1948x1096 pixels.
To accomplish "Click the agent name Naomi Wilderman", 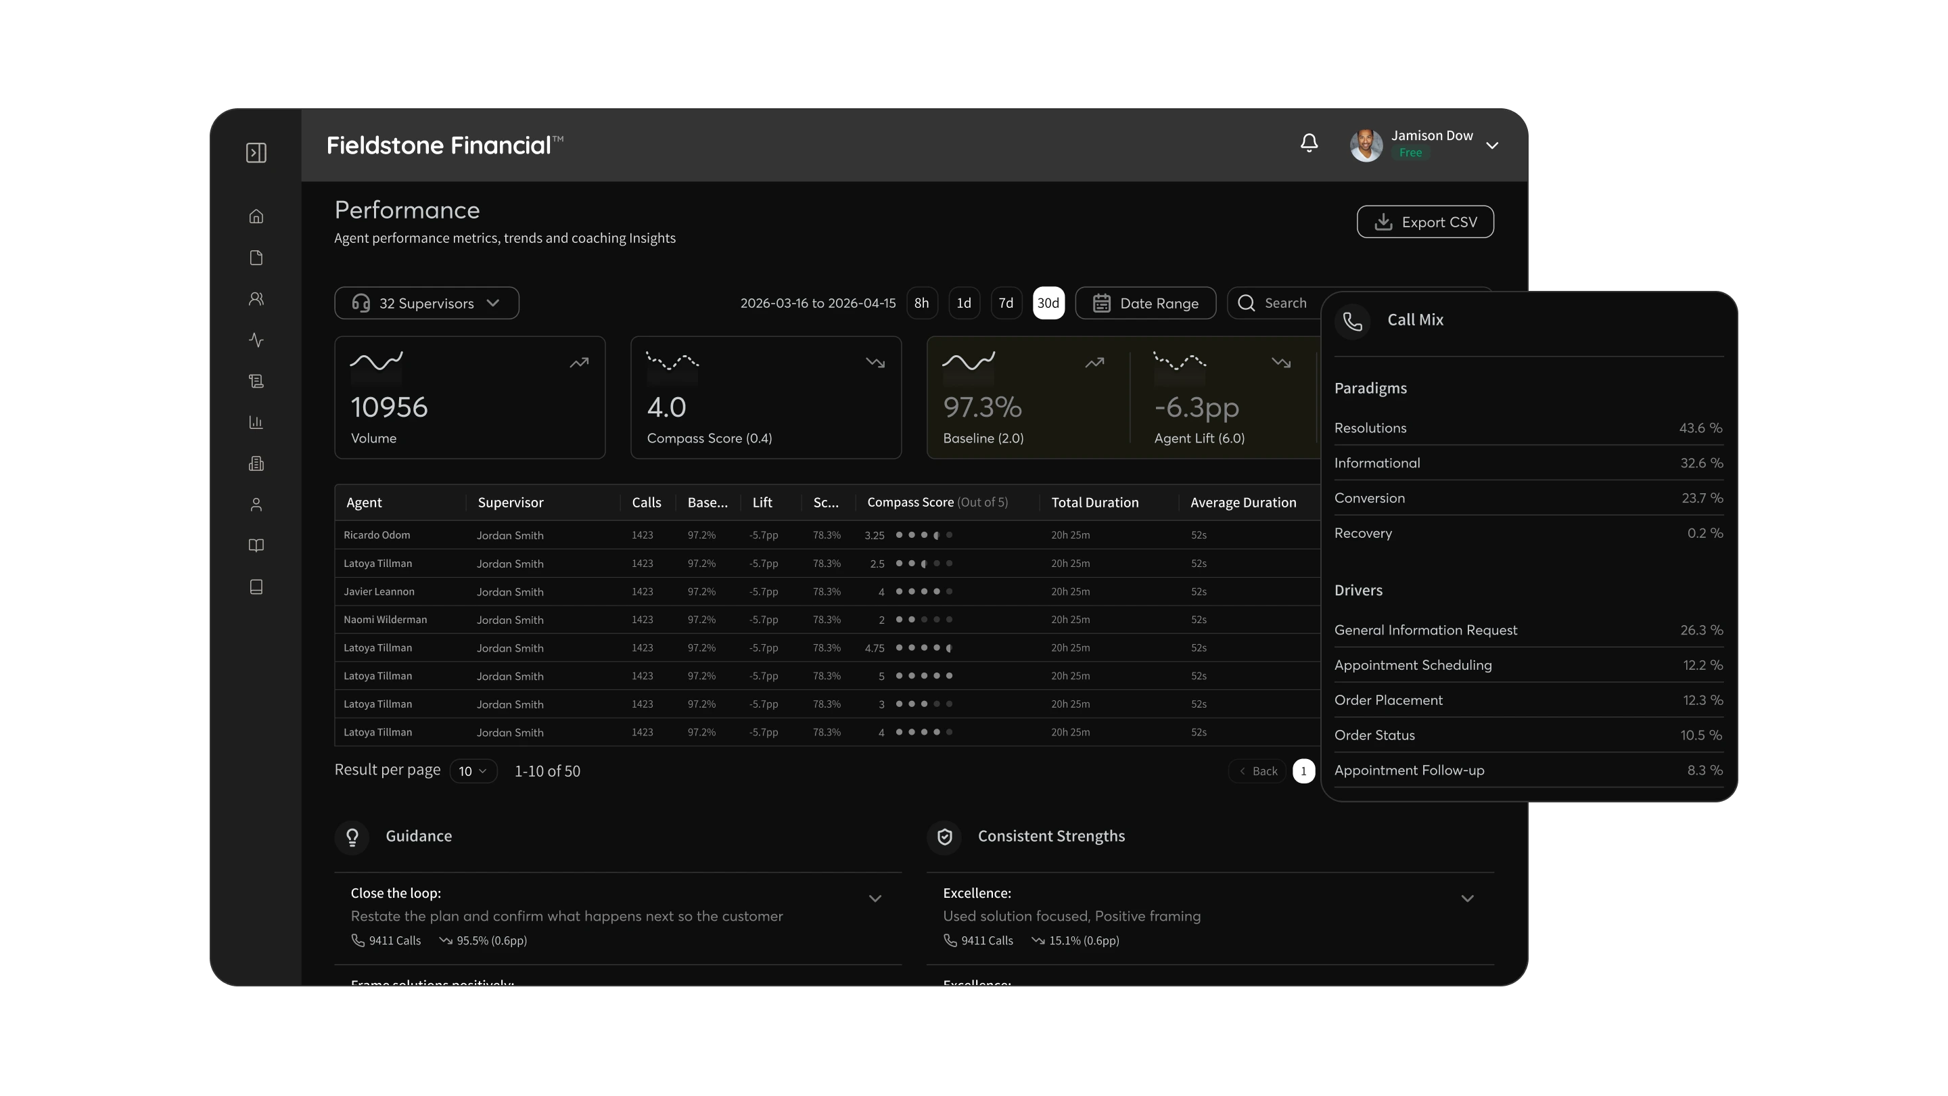I will pos(385,620).
